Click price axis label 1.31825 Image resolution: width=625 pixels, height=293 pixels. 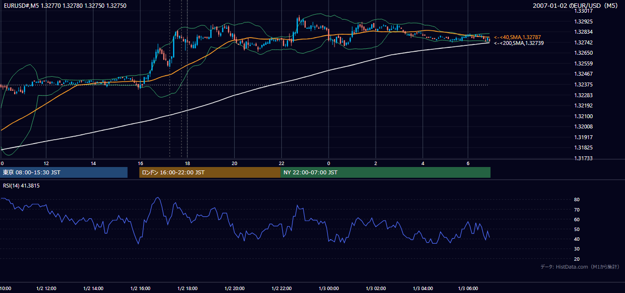583,147
